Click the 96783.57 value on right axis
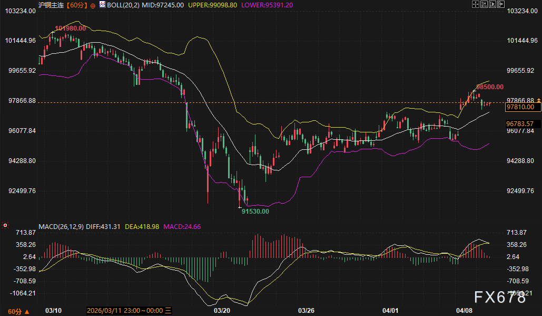The width and height of the screenshot is (542, 316). (520, 123)
